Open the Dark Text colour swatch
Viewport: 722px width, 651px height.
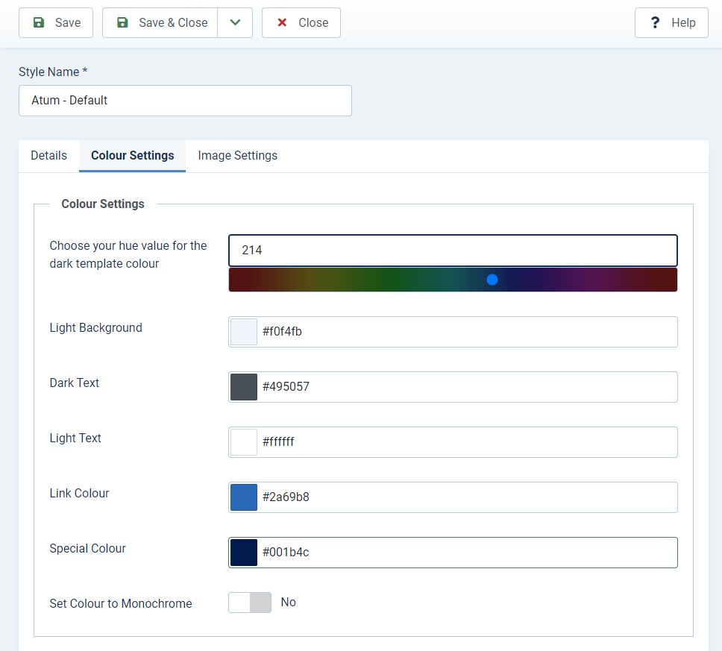(244, 387)
